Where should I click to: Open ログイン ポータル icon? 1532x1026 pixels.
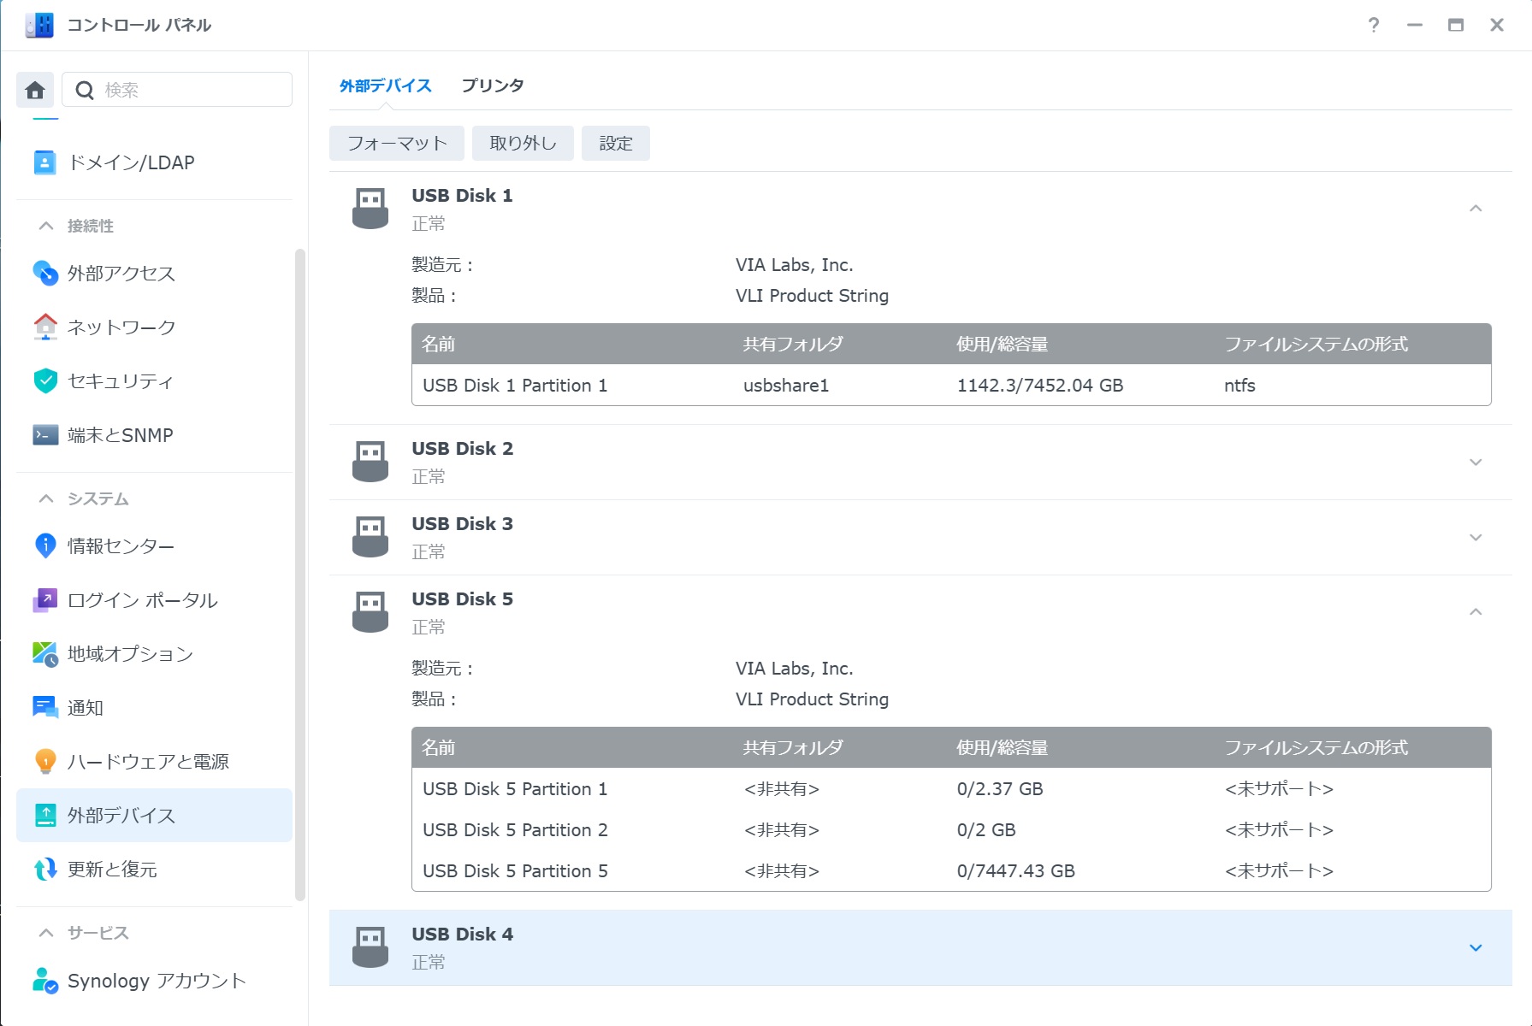[44, 600]
